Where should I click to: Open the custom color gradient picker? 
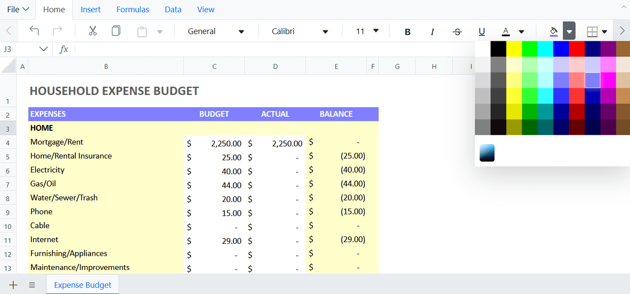487,153
